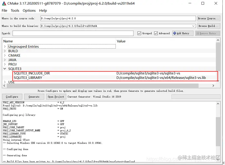This screenshot has width=225, height=165.
Task: Click the Generate button
Action: point(34,97)
